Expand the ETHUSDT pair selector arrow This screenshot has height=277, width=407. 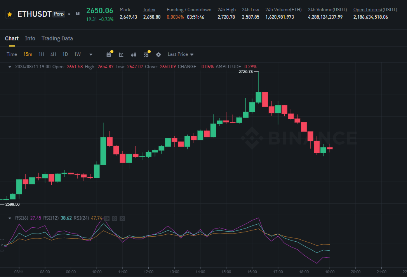69,14
